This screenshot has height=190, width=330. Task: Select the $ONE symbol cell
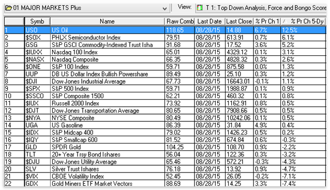point(37,67)
